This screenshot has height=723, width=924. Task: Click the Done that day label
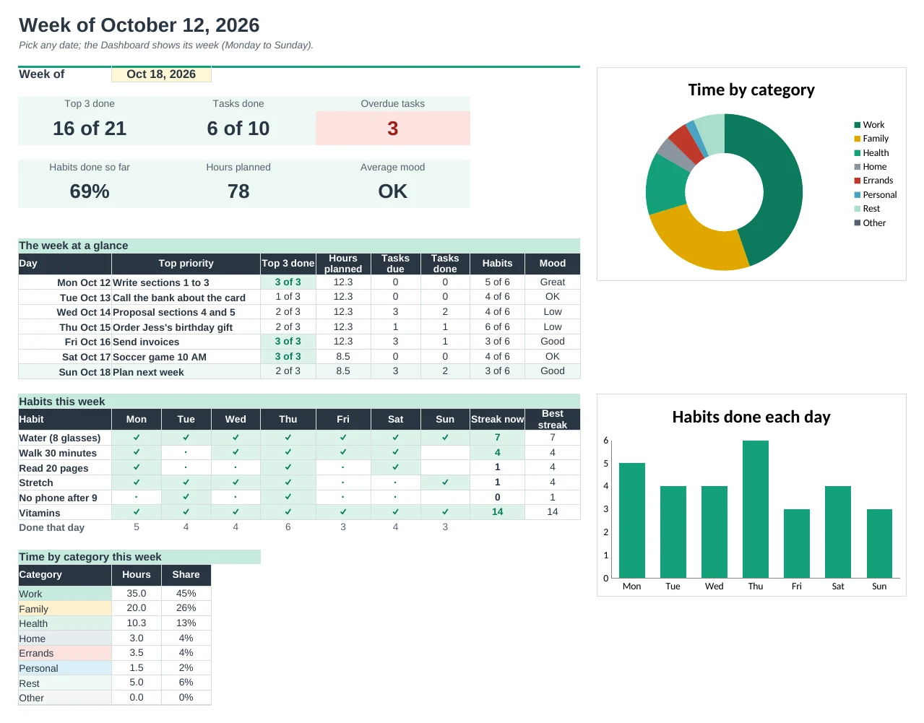[51, 527]
